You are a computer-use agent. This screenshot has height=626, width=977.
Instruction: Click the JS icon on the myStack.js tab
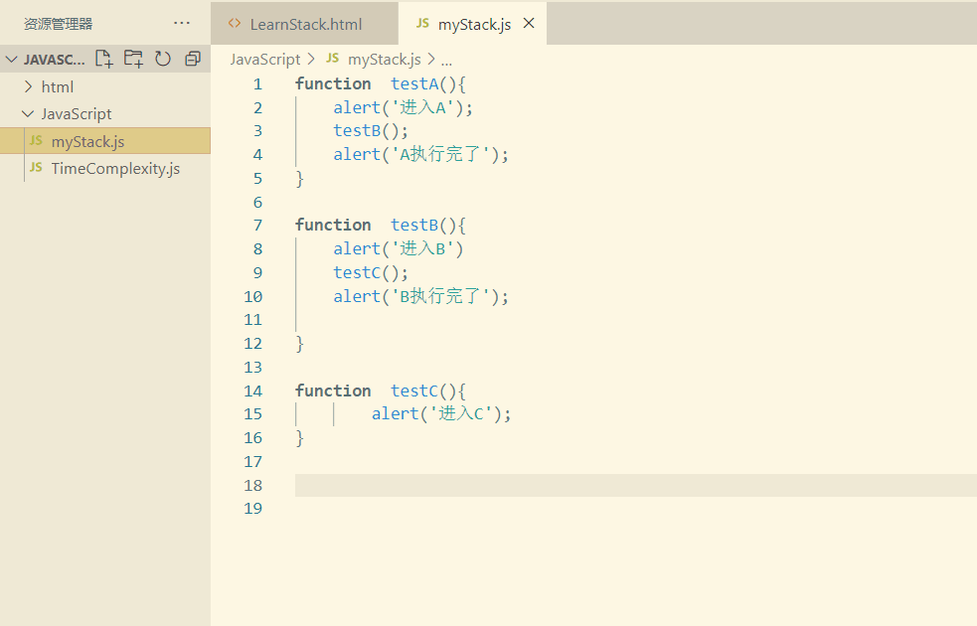pos(422,23)
